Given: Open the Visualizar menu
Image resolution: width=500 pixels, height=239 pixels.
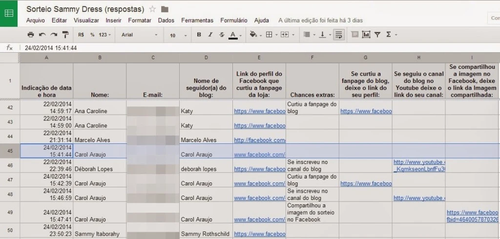Looking at the screenshot, I should [x=86, y=20].
